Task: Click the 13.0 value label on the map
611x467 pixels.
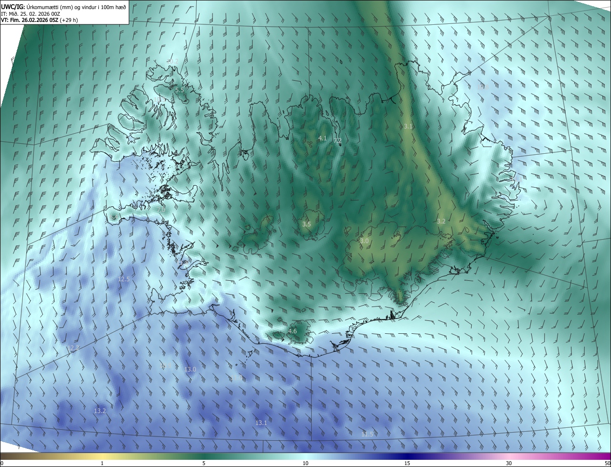Action: pos(190,369)
